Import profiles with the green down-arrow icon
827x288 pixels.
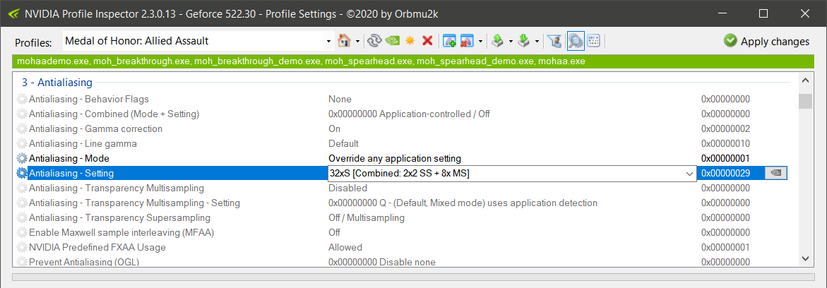click(523, 41)
